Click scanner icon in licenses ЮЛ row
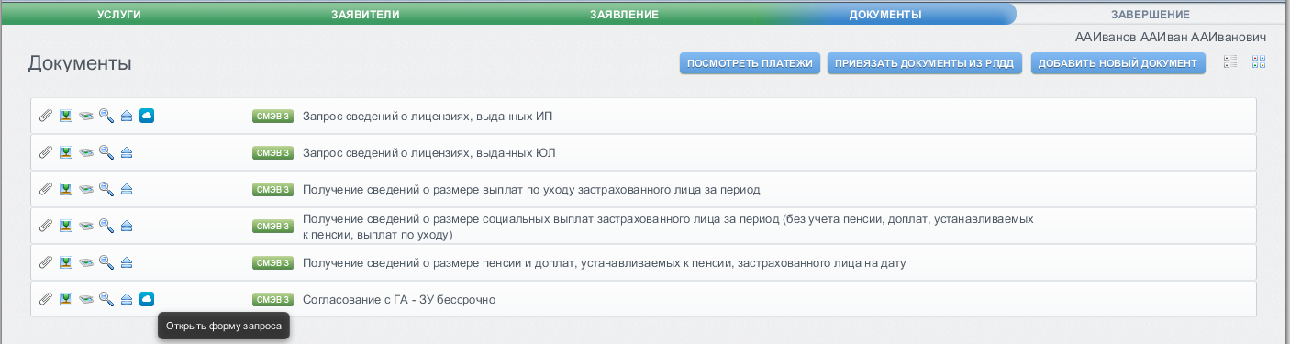 (86, 152)
